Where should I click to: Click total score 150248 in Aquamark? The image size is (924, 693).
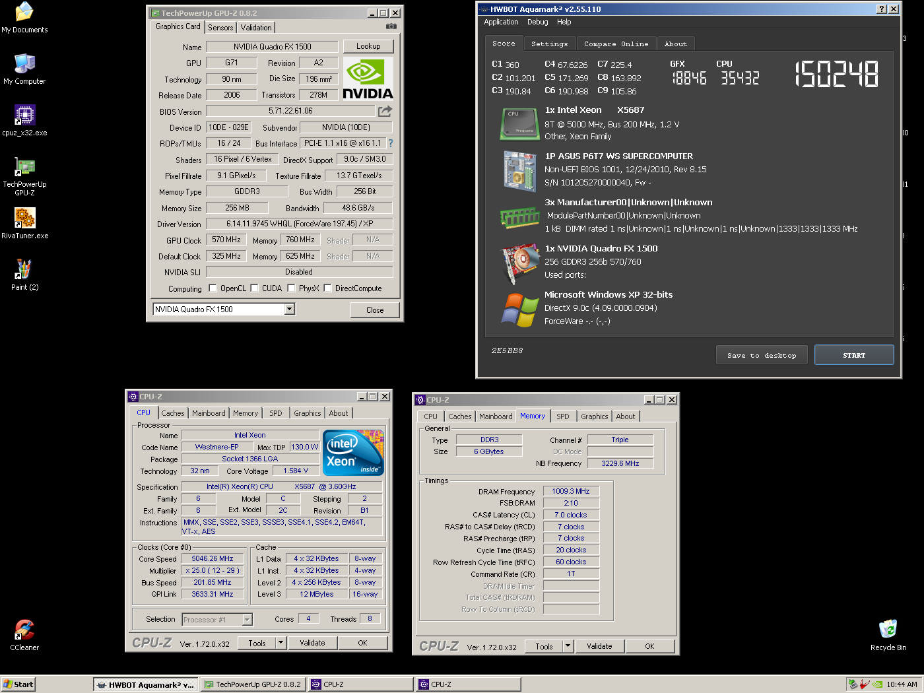pos(837,74)
